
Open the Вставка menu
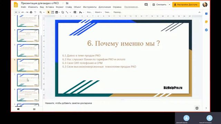(50, 7)
